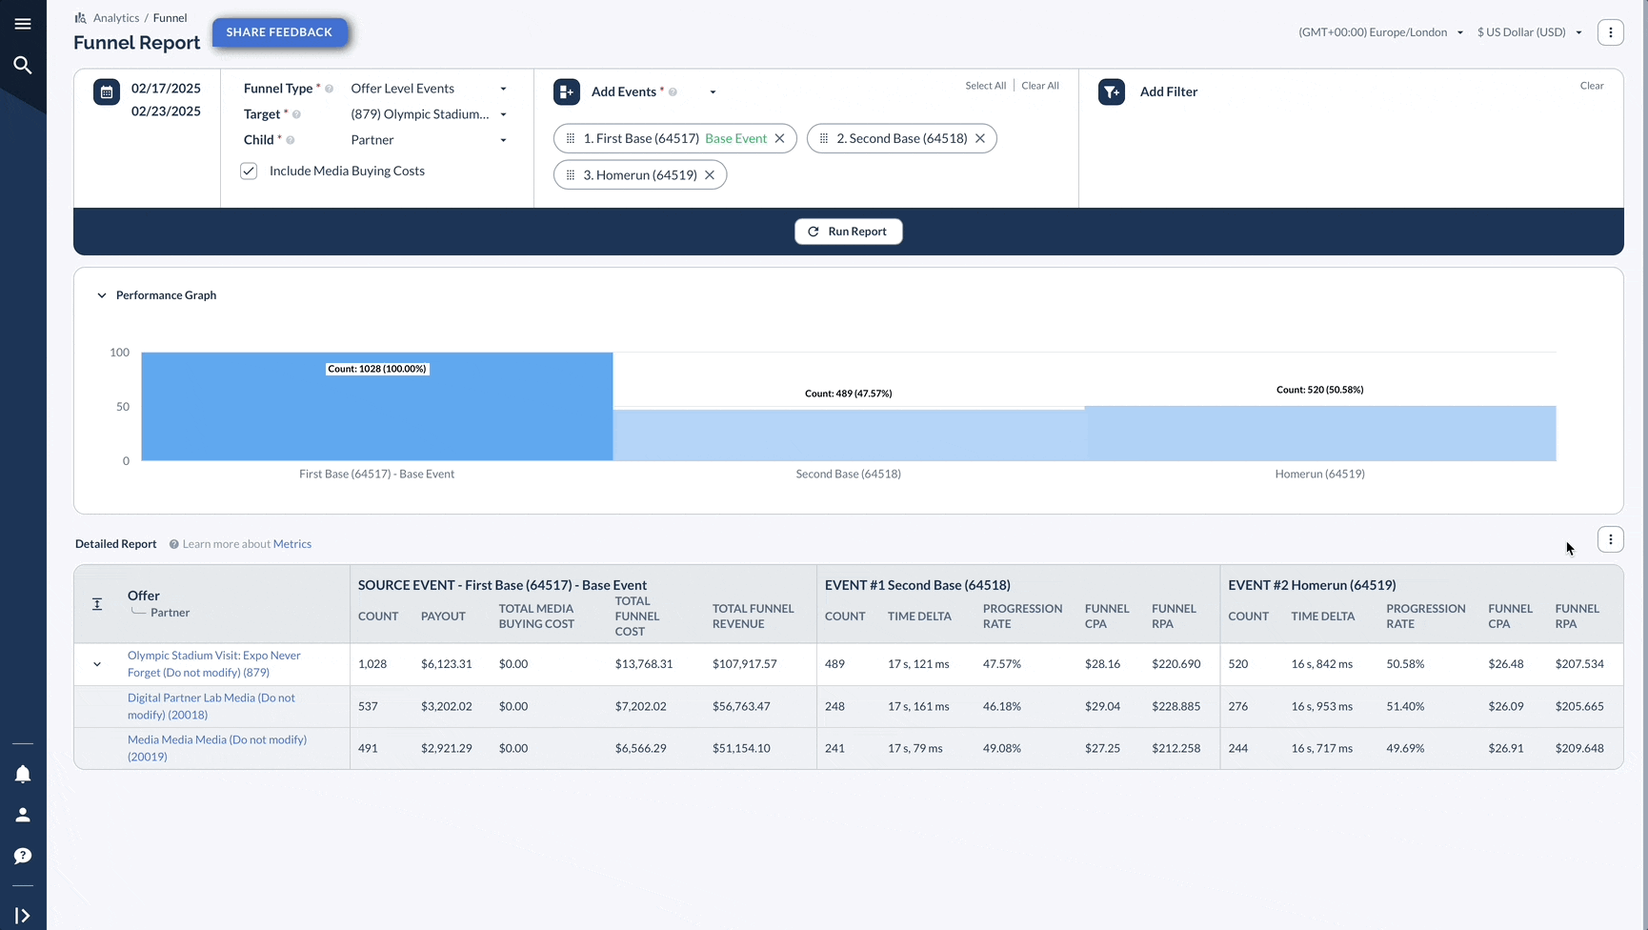Click the help chat bubble icon
1648x930 pixels.
[23, 856]
